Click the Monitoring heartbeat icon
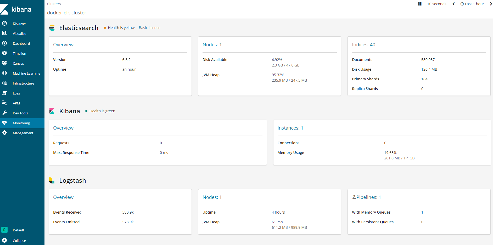This screenshot has width=493, height=245. [4, 123]
